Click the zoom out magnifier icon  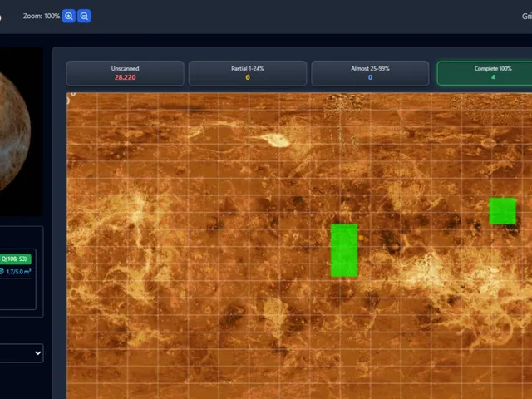tap(84, 16)
